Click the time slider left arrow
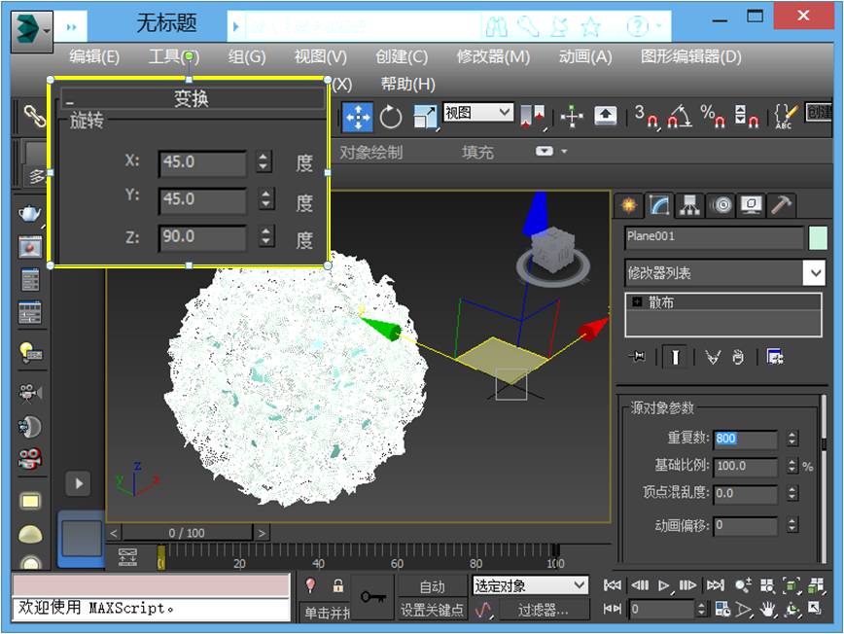The image size is (844, 634). tap(114, 533)
